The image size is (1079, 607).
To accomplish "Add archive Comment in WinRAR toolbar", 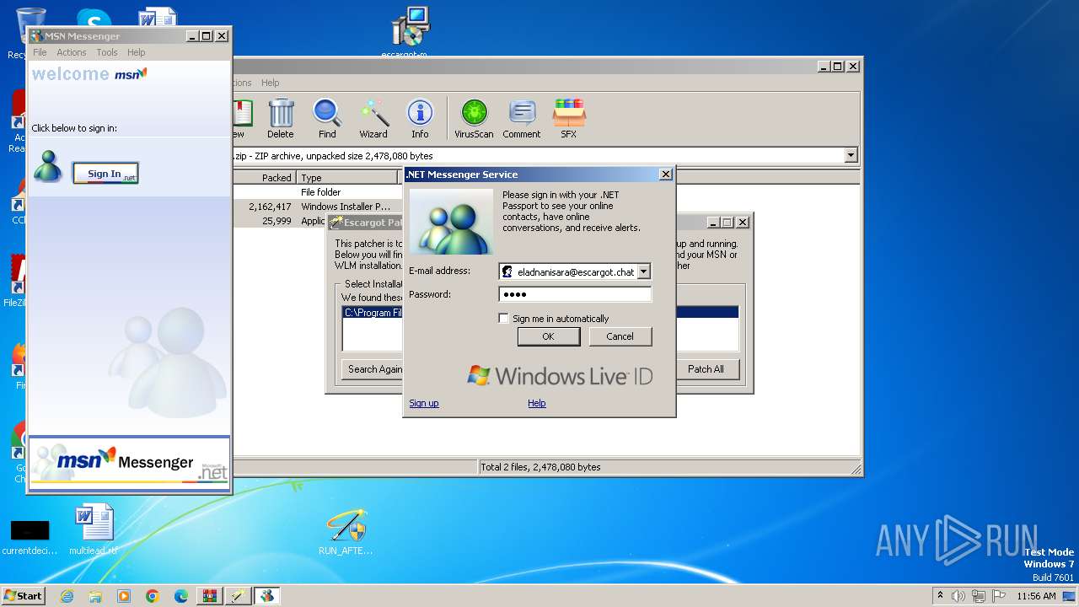I will (522, 118).
